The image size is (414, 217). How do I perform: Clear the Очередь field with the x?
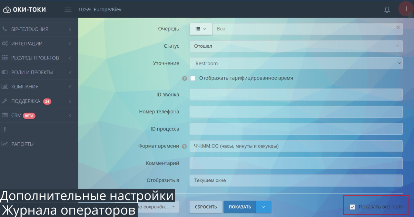398,27
